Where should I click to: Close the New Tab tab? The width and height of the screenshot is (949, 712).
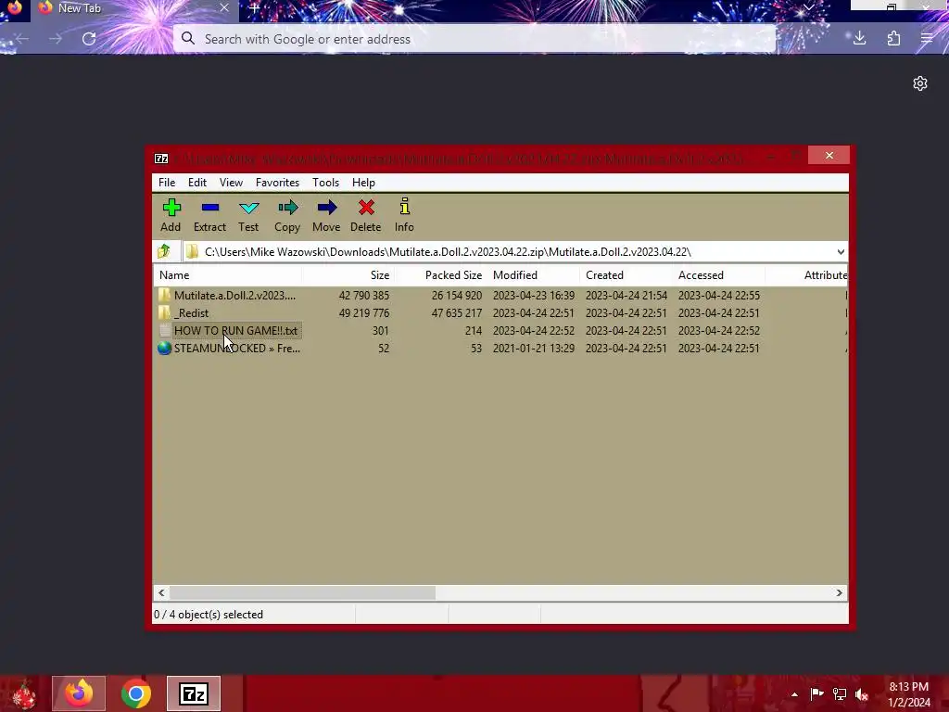pos(224,7)
